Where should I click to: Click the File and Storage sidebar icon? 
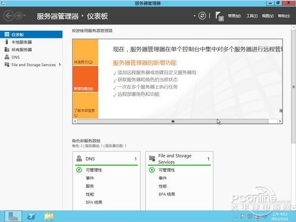tap(7, 65)
